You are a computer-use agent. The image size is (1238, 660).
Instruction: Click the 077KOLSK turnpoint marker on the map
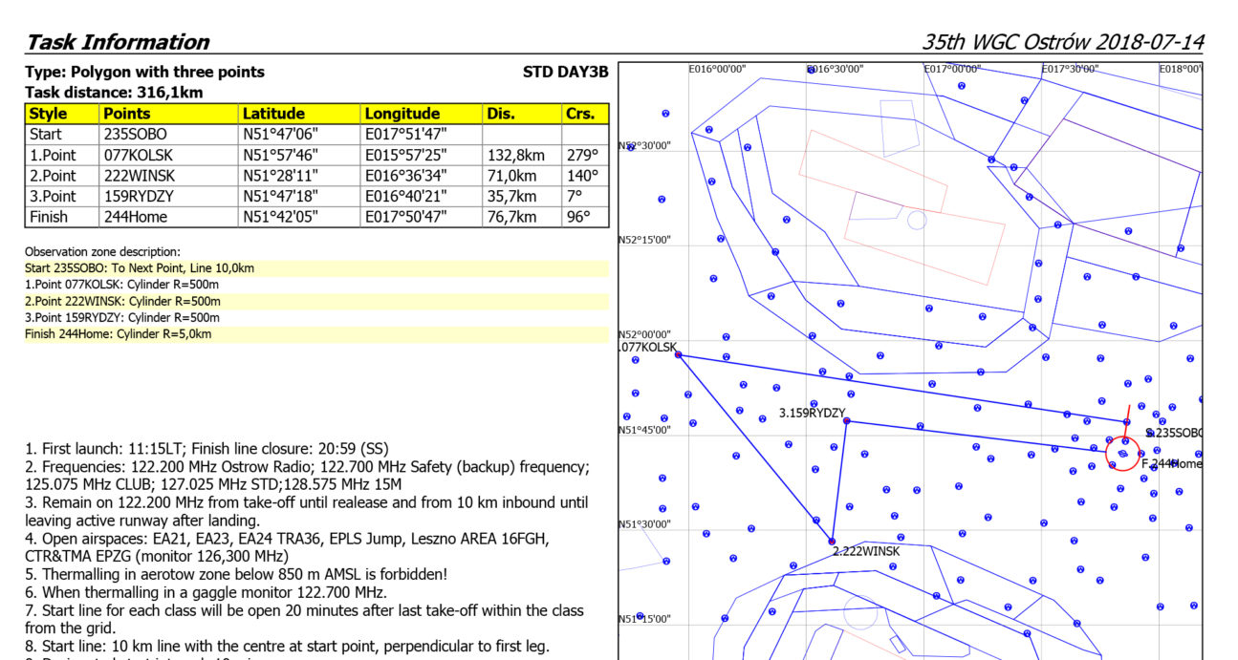pos(678,354)
